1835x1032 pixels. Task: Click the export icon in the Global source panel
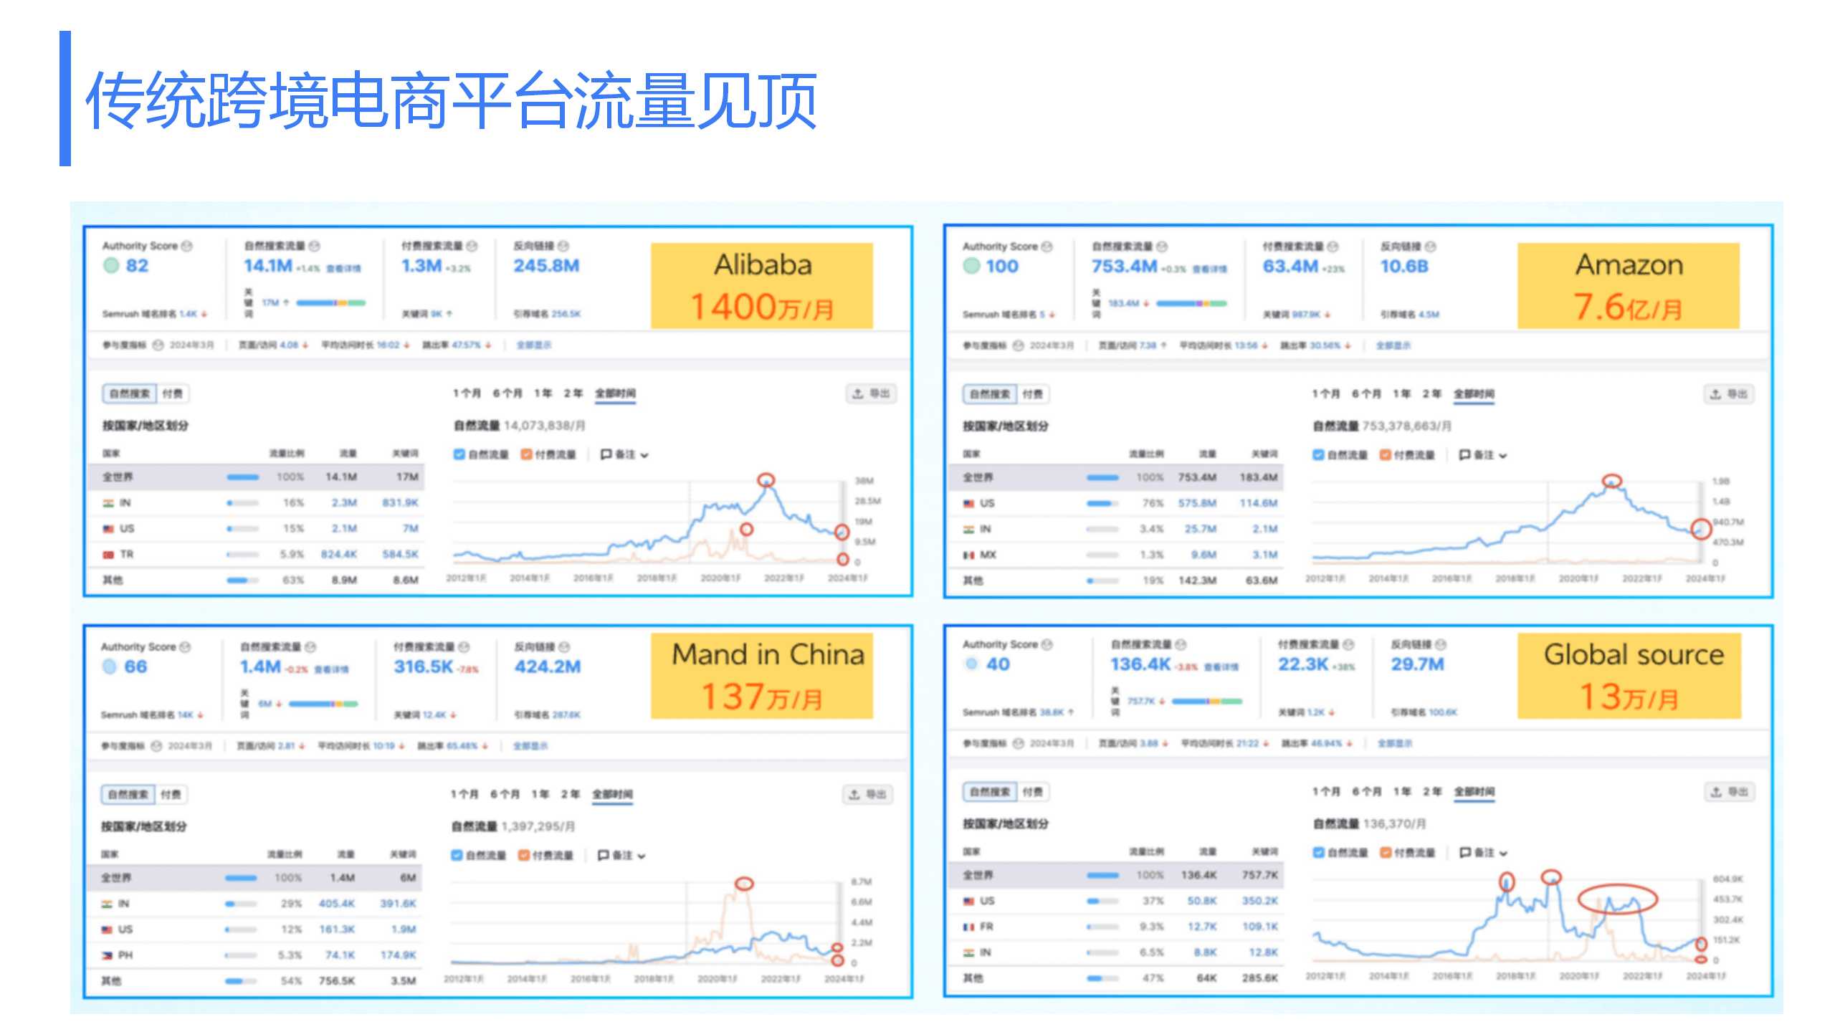click(1716, 792)
